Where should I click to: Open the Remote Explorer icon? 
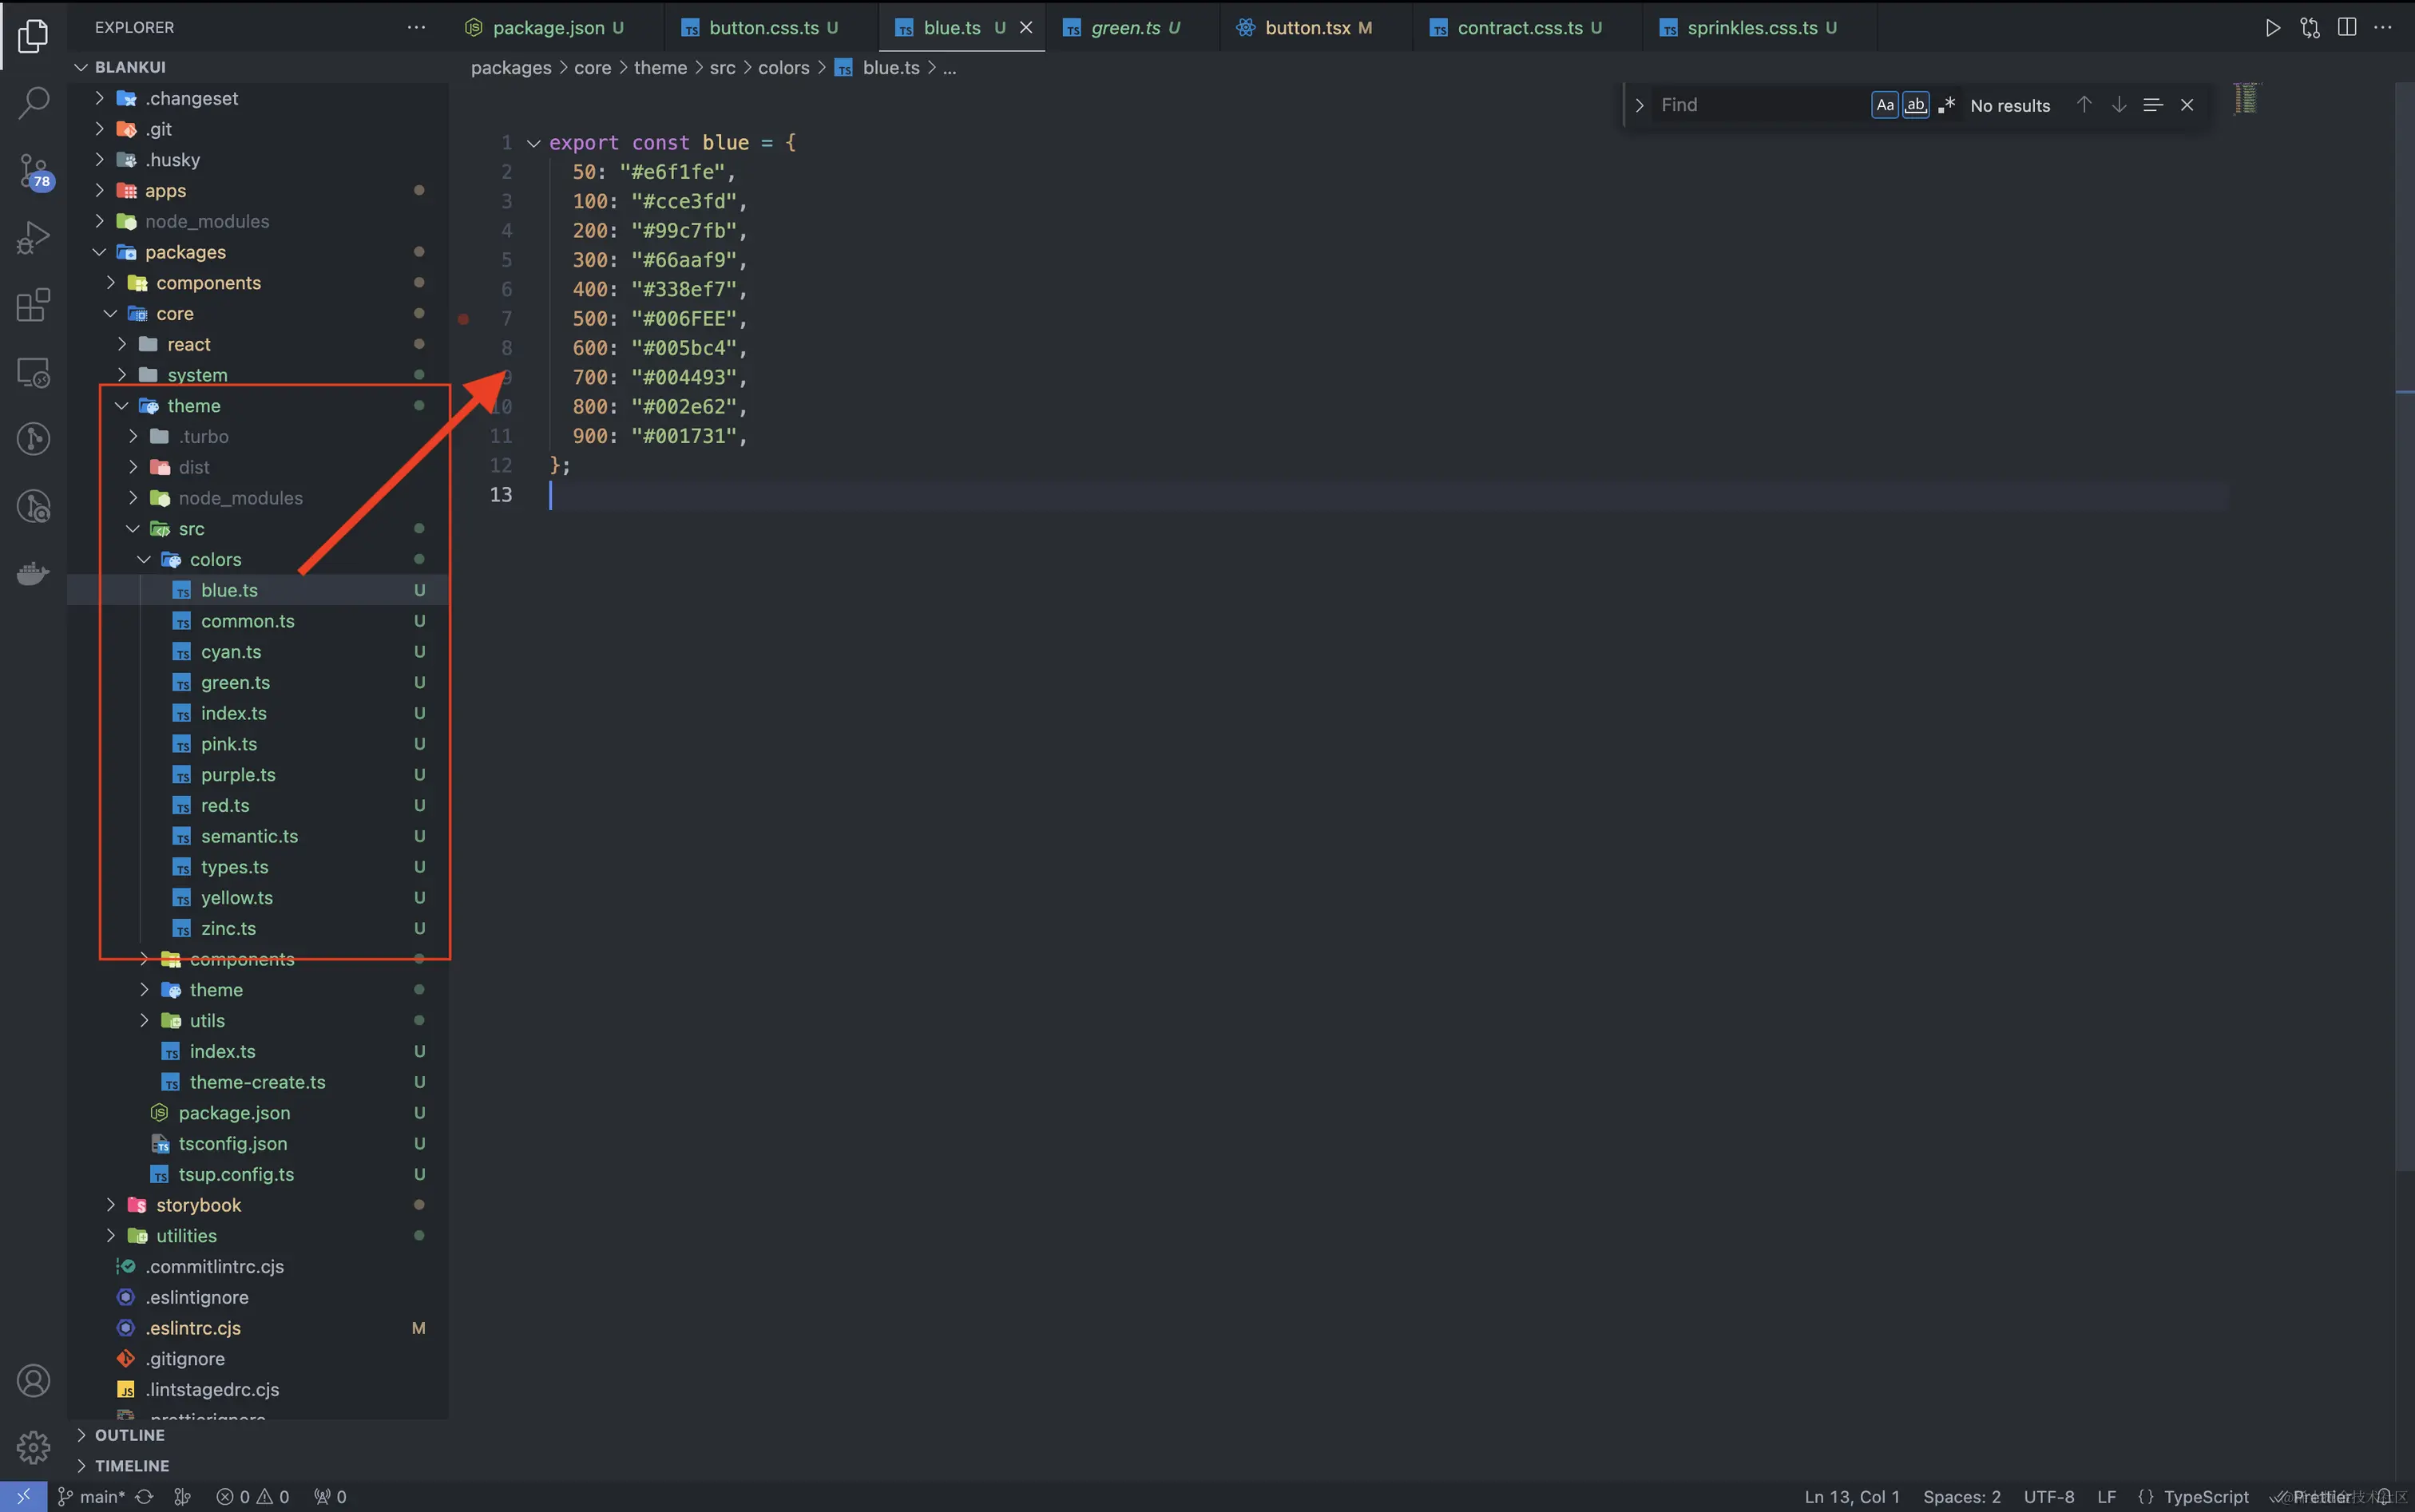click(x=33, y=372)
